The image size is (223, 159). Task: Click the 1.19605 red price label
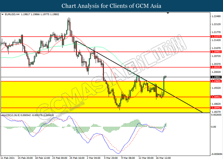point(216,81)
